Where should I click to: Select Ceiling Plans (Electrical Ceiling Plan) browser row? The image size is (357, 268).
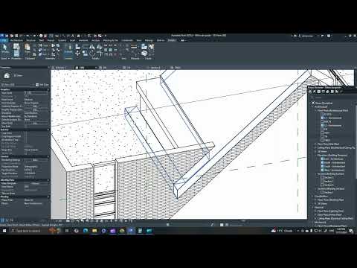tap(335, 219)
